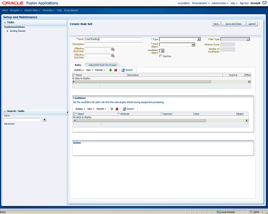Image resolution: width=268 pixels, height=214 pixels.
Task: Click the Operator column header in Conditions
Action: tap(177, 114)
